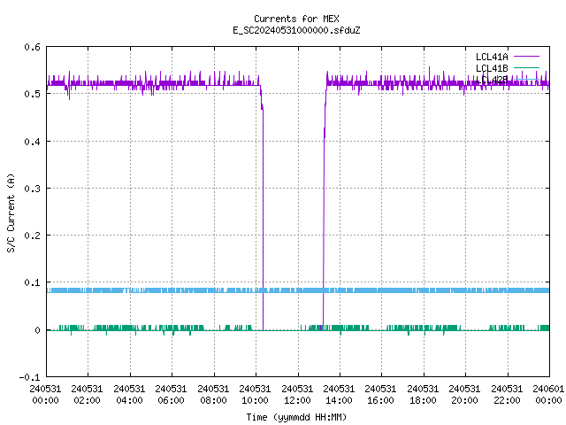Click the 240531 02:00 time tick label
The image size is (566, 425).
pos(87,394)
